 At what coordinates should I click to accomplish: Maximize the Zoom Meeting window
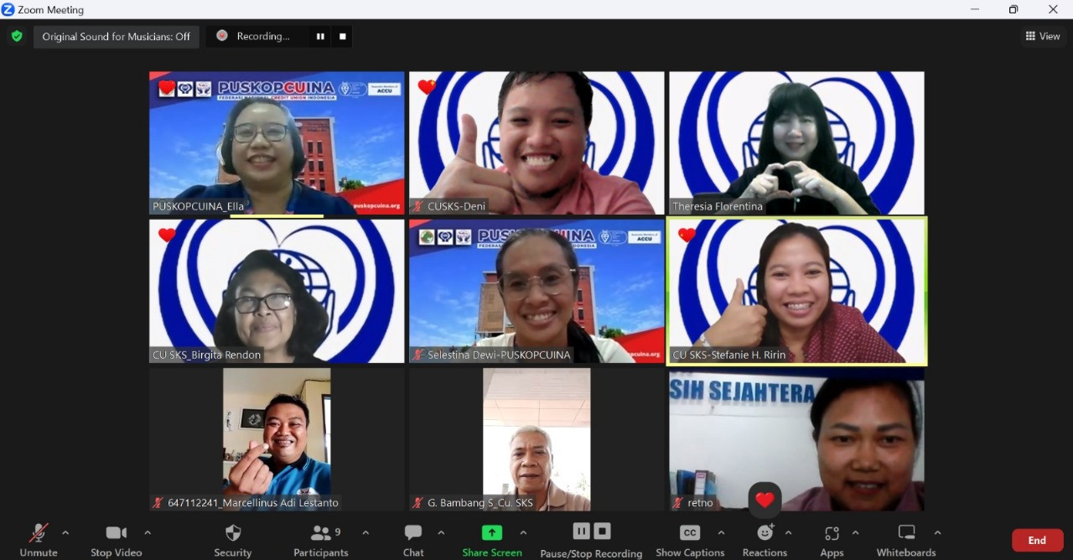coord(1013,9)
